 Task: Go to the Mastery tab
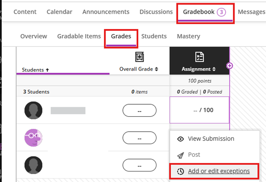click(x=188, y=36)
